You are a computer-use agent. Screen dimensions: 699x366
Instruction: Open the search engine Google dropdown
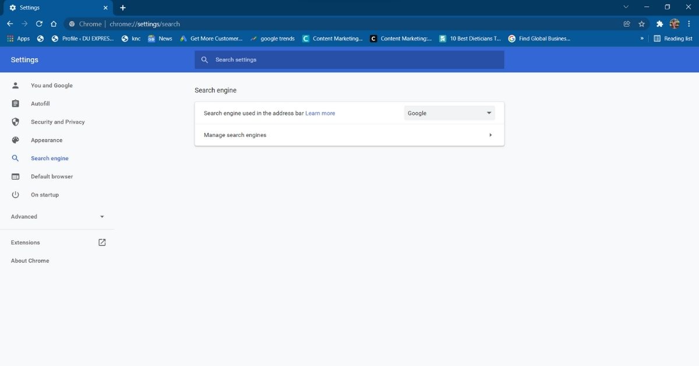(449, 113)
